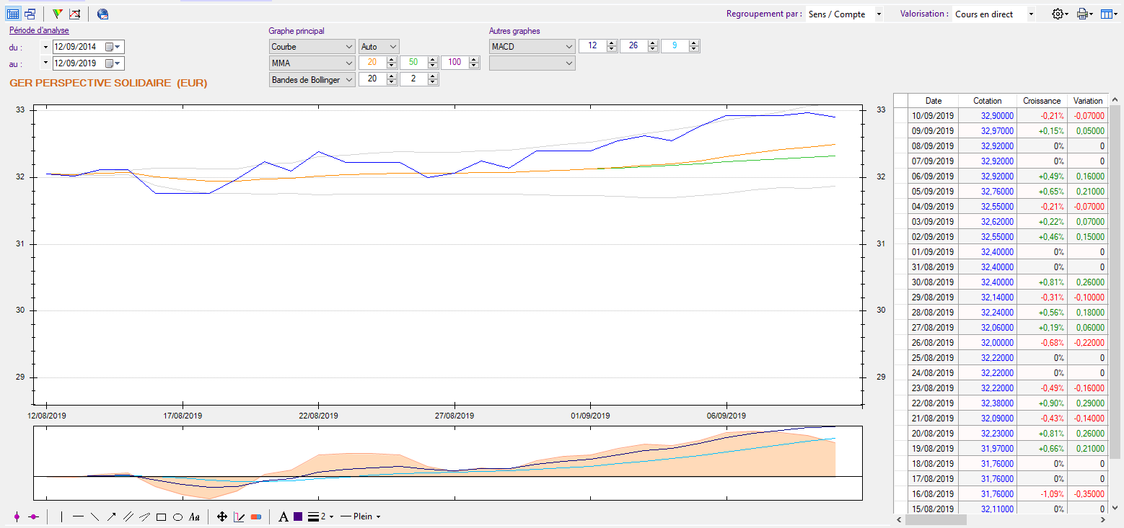The height and width of the screenshot is (528, 1124).
Task: Select the arrow drawing tool
Action: tap(111, 516)
